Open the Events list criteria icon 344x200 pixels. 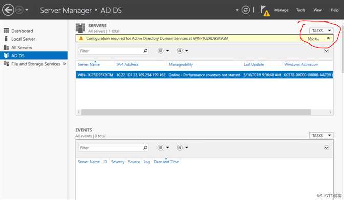pyautogui.click(x=160, y=148)
